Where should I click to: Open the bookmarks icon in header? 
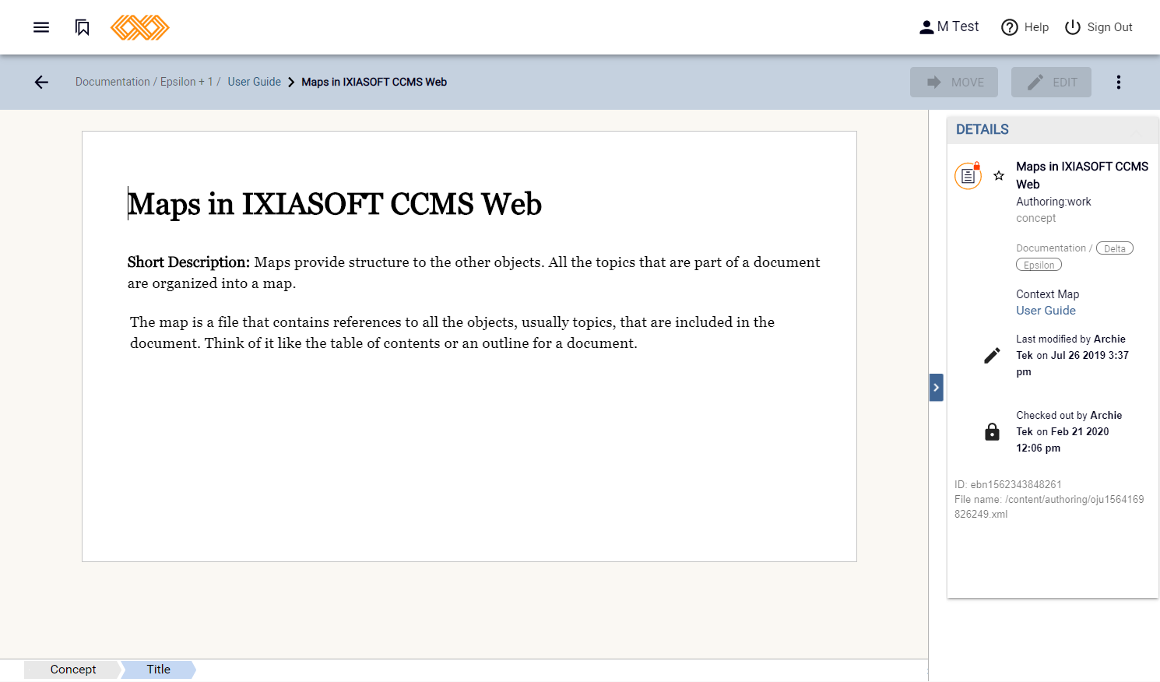pyautogui.click(x=83, y=27)
